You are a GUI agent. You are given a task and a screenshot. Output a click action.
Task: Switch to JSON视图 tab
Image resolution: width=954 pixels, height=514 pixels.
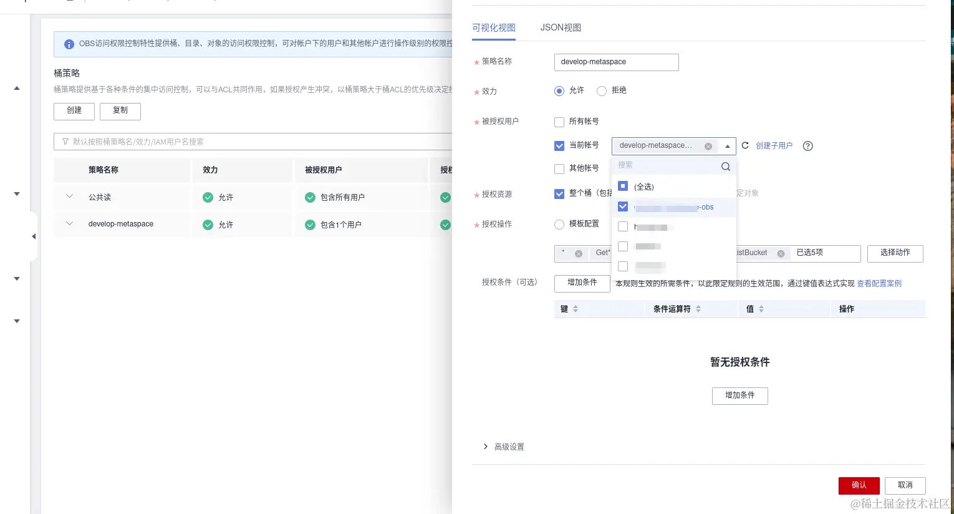[561, 28]
